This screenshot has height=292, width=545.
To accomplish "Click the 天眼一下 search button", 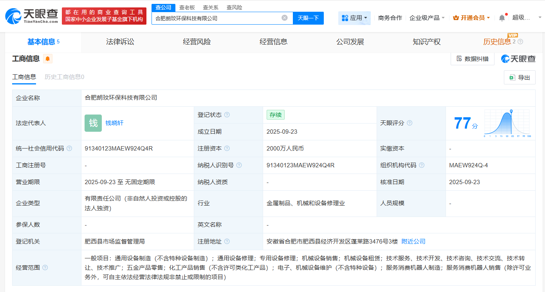I will (x=308, y=18).
